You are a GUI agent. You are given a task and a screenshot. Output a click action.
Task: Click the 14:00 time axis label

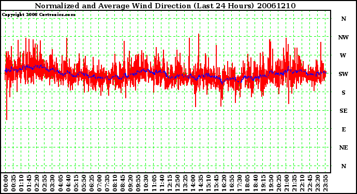192,183
